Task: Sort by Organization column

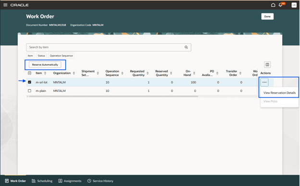Action: [x=74, y=73]
